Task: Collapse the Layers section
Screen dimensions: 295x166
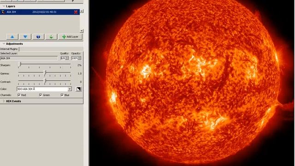Action: (x=4, y=6)
